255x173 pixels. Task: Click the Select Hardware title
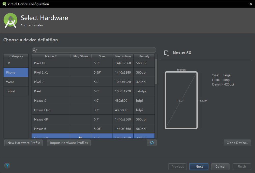(44, 18)
